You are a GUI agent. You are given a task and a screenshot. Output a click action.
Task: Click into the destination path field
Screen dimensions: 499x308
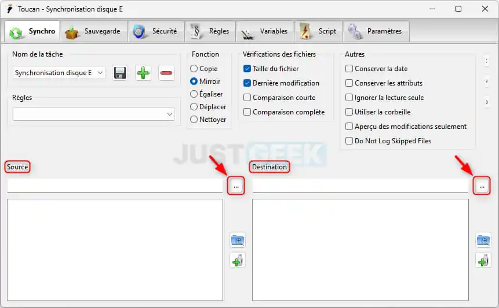pos(360,186)
